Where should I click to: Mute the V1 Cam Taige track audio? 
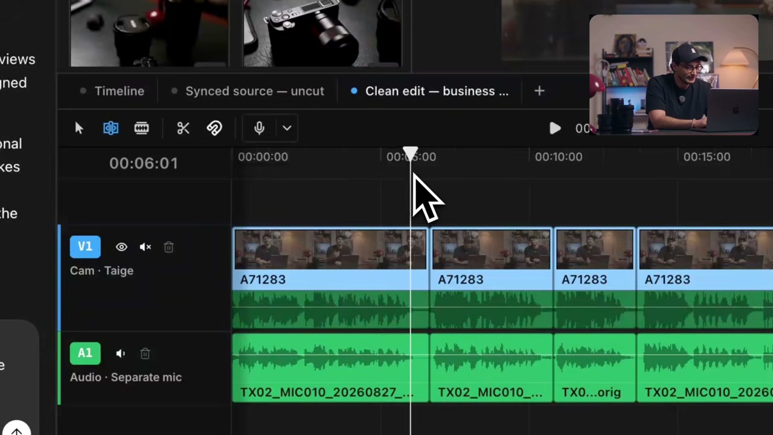(145, 246)
